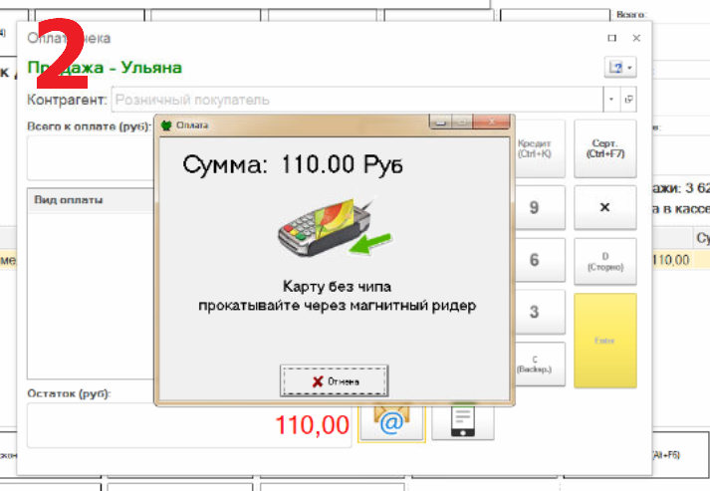The image size is (710, 491).
Task: Click the Контрагент input field
Action: click(356, 100)
